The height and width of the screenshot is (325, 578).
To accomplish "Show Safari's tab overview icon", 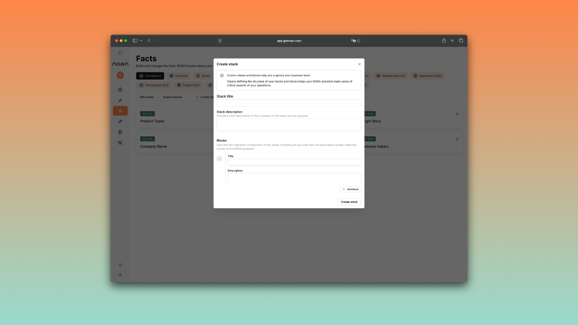I will [x=461, y=41].
